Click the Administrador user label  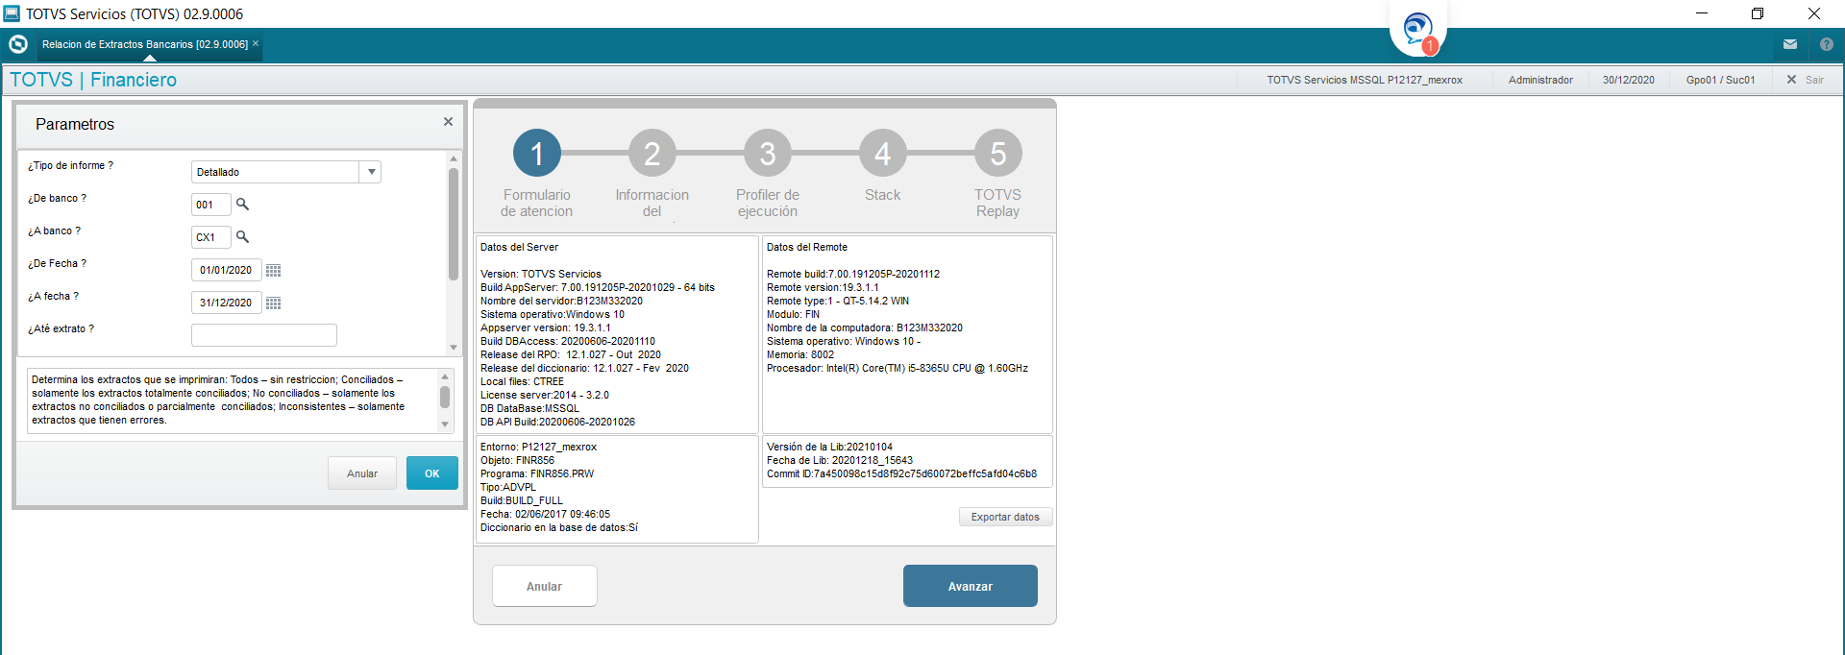click(1540, 80)
